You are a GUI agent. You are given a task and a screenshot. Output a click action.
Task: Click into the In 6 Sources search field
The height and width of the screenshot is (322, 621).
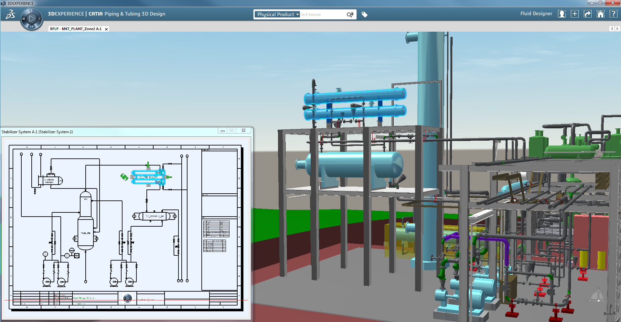click(320, 14)
